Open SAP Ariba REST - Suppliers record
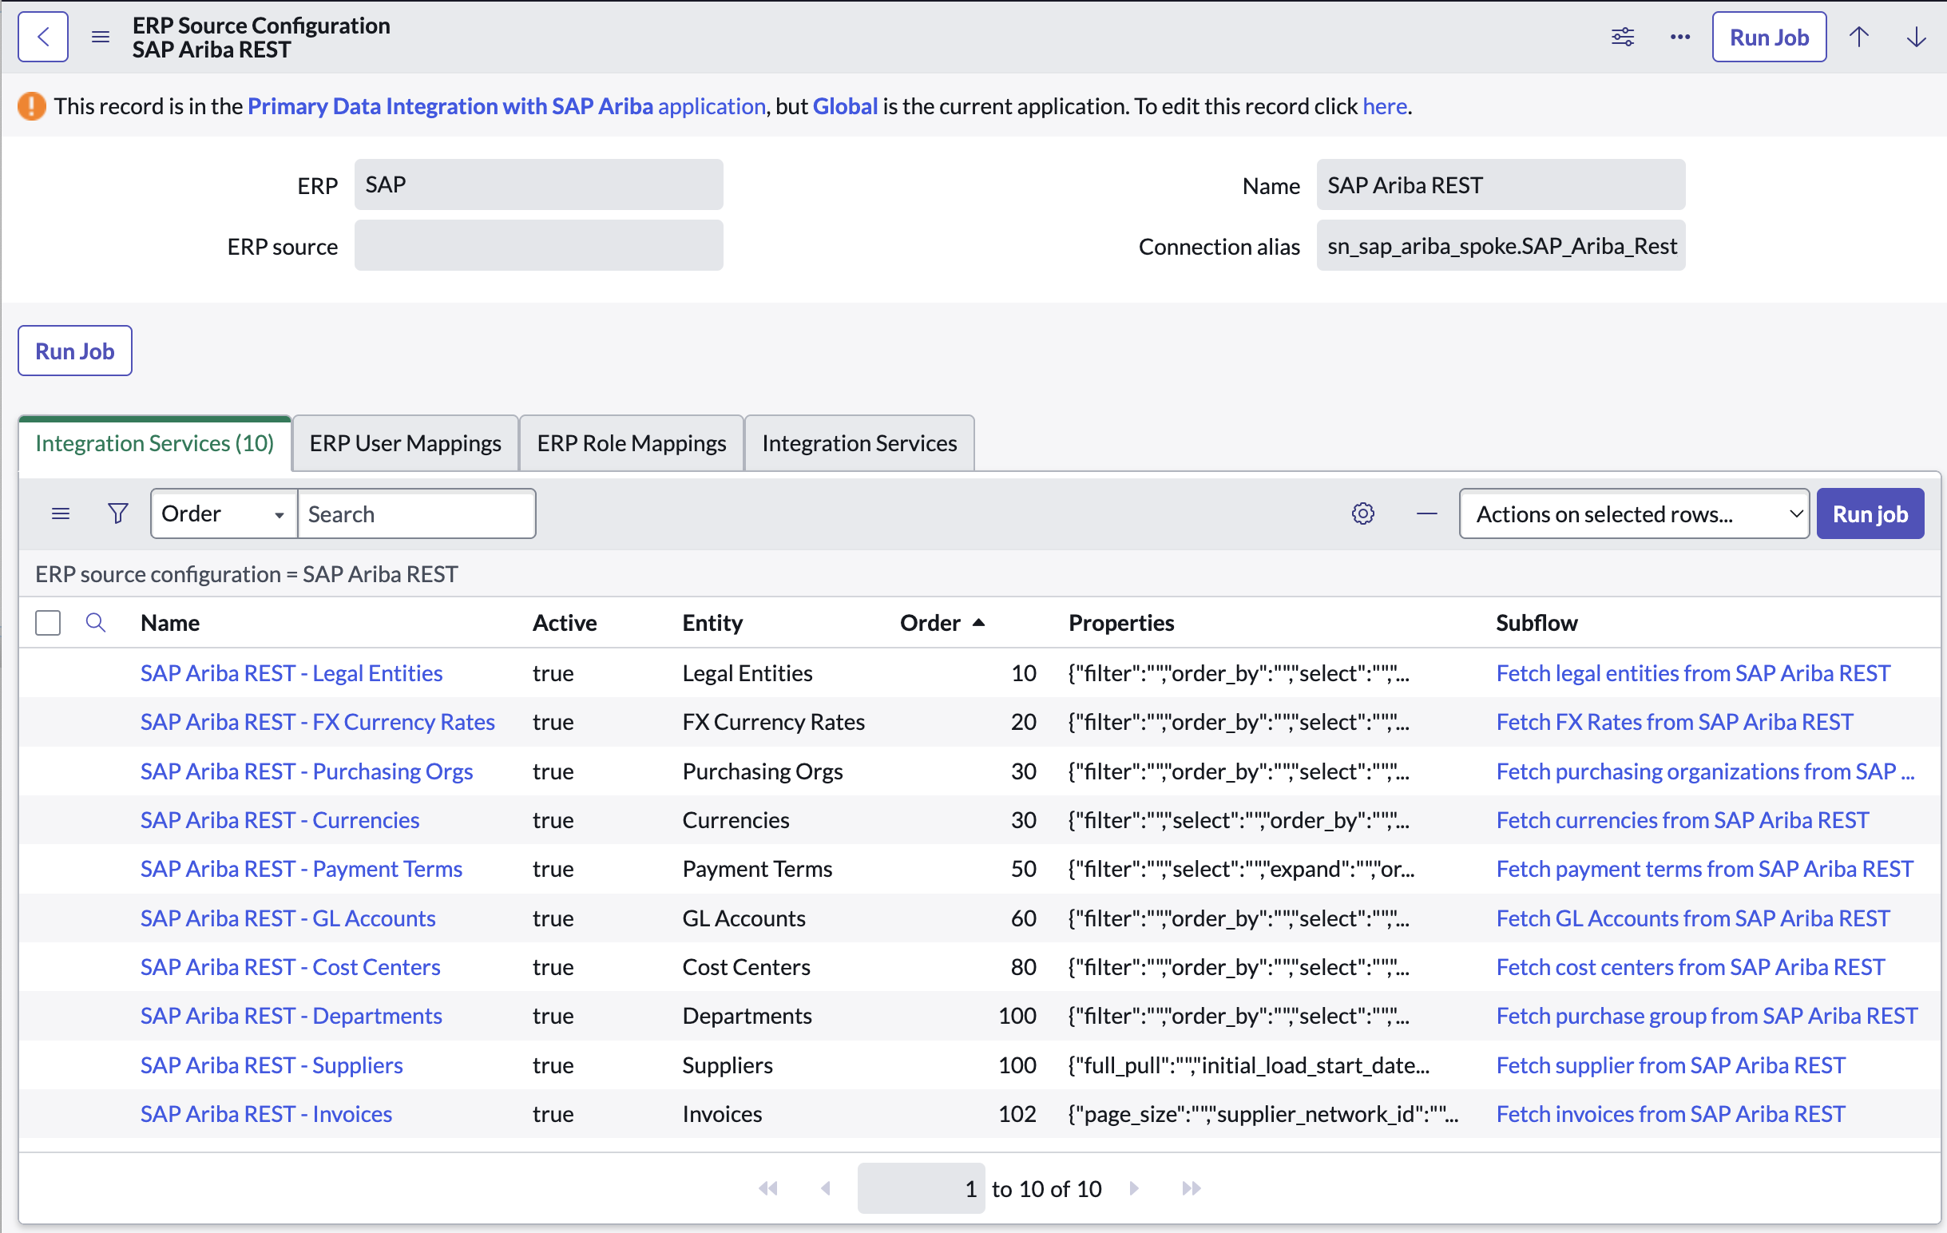The width and height of the screenshot is (1947, 1233). pyautogui.click(x=272, y=1065)
